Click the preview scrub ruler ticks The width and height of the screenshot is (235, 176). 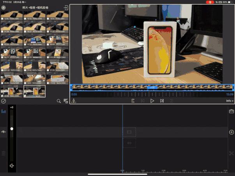click(x=152, y=94)
